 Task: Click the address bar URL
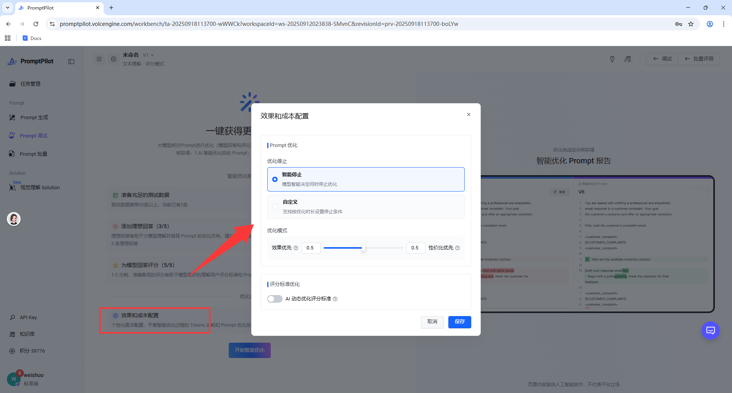[259, 24]
